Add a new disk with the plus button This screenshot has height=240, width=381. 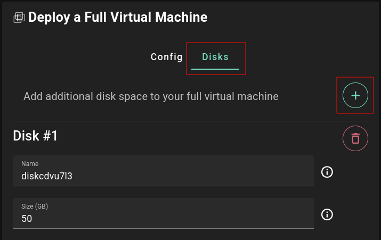[355, 95]
